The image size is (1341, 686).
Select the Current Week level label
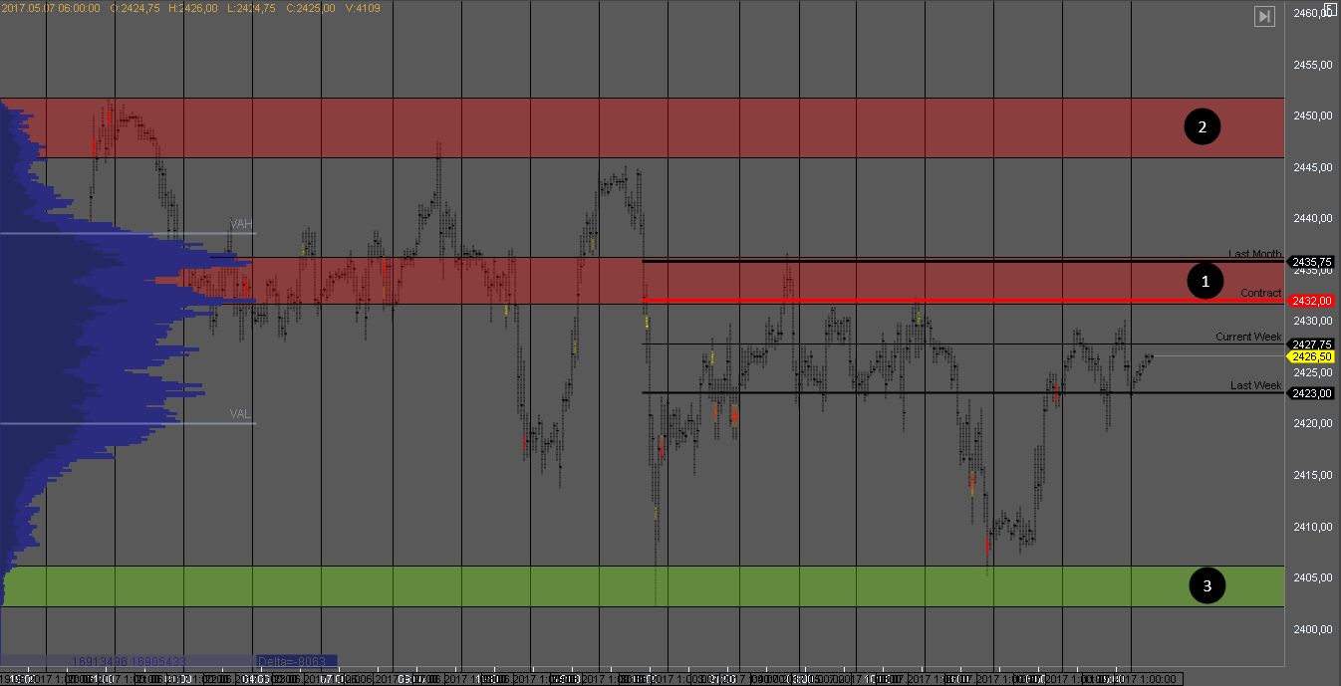pos(1247,337)
